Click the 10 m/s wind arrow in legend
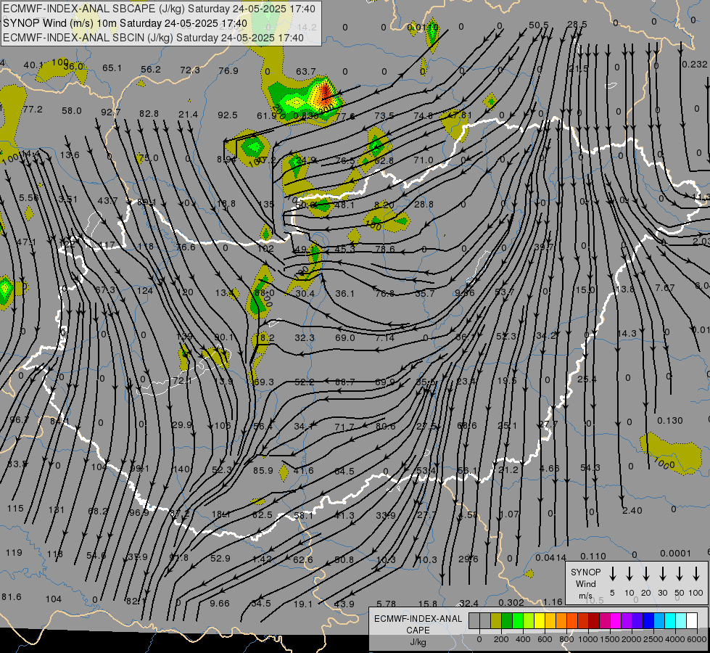 (629, 574)
